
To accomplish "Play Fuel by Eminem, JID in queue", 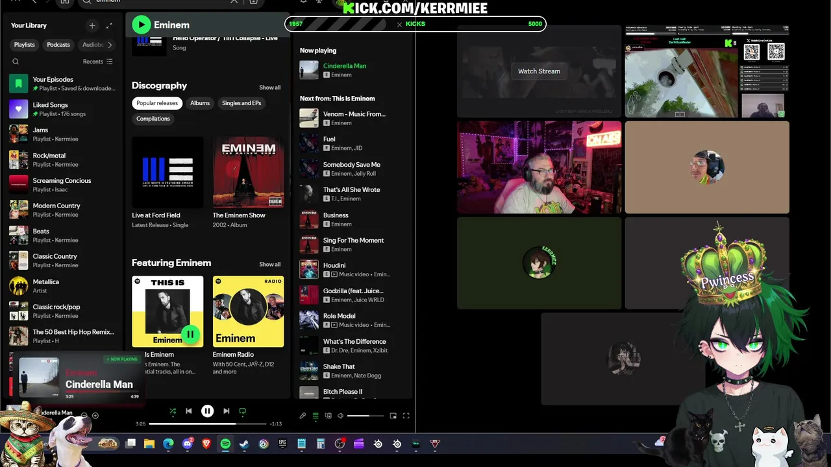I will pos(354,143).
